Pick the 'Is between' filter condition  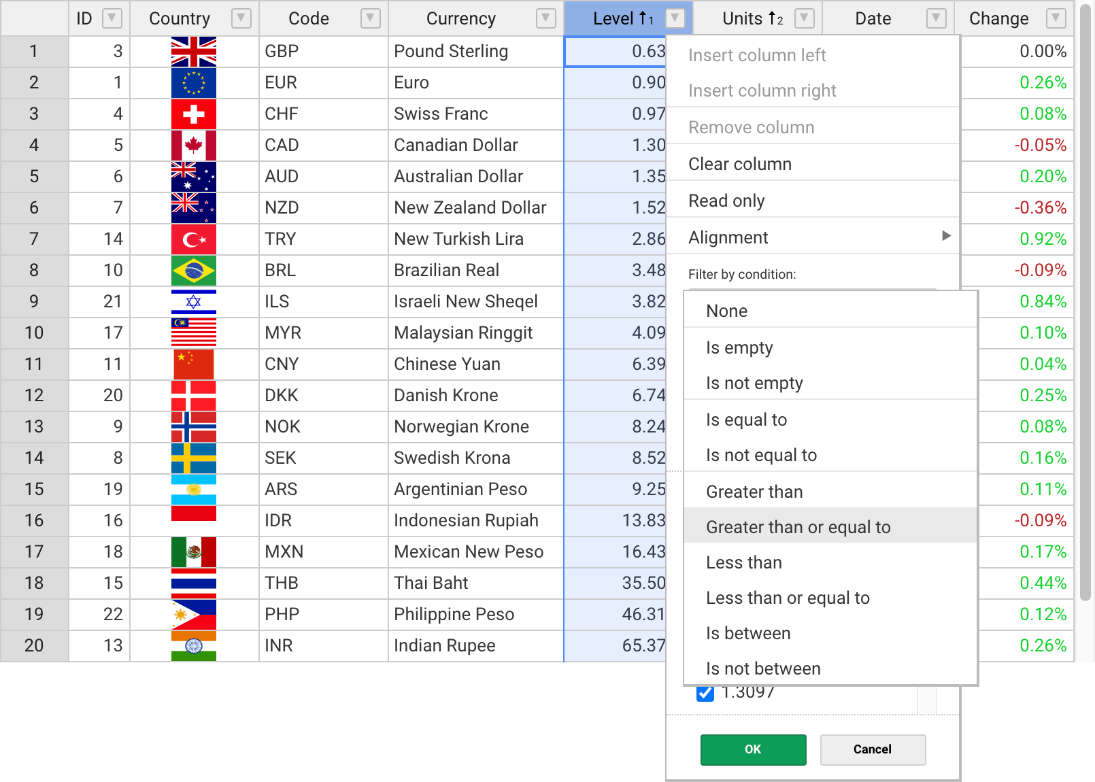click(748, 633)
